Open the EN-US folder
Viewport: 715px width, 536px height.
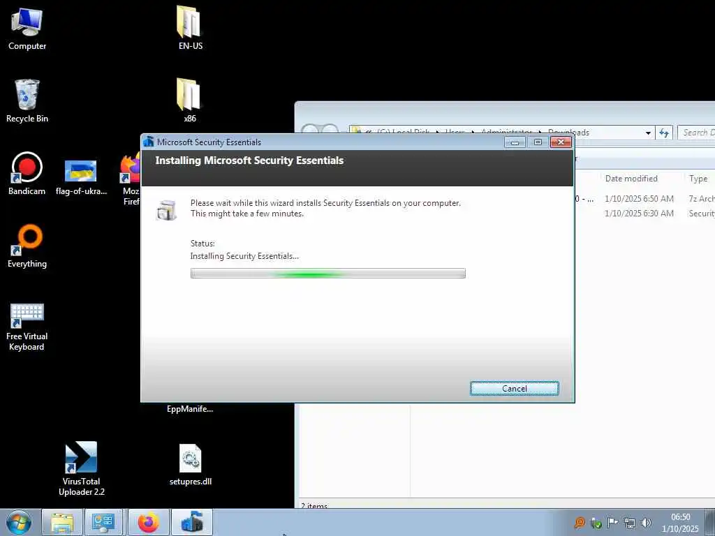[190, 28]
